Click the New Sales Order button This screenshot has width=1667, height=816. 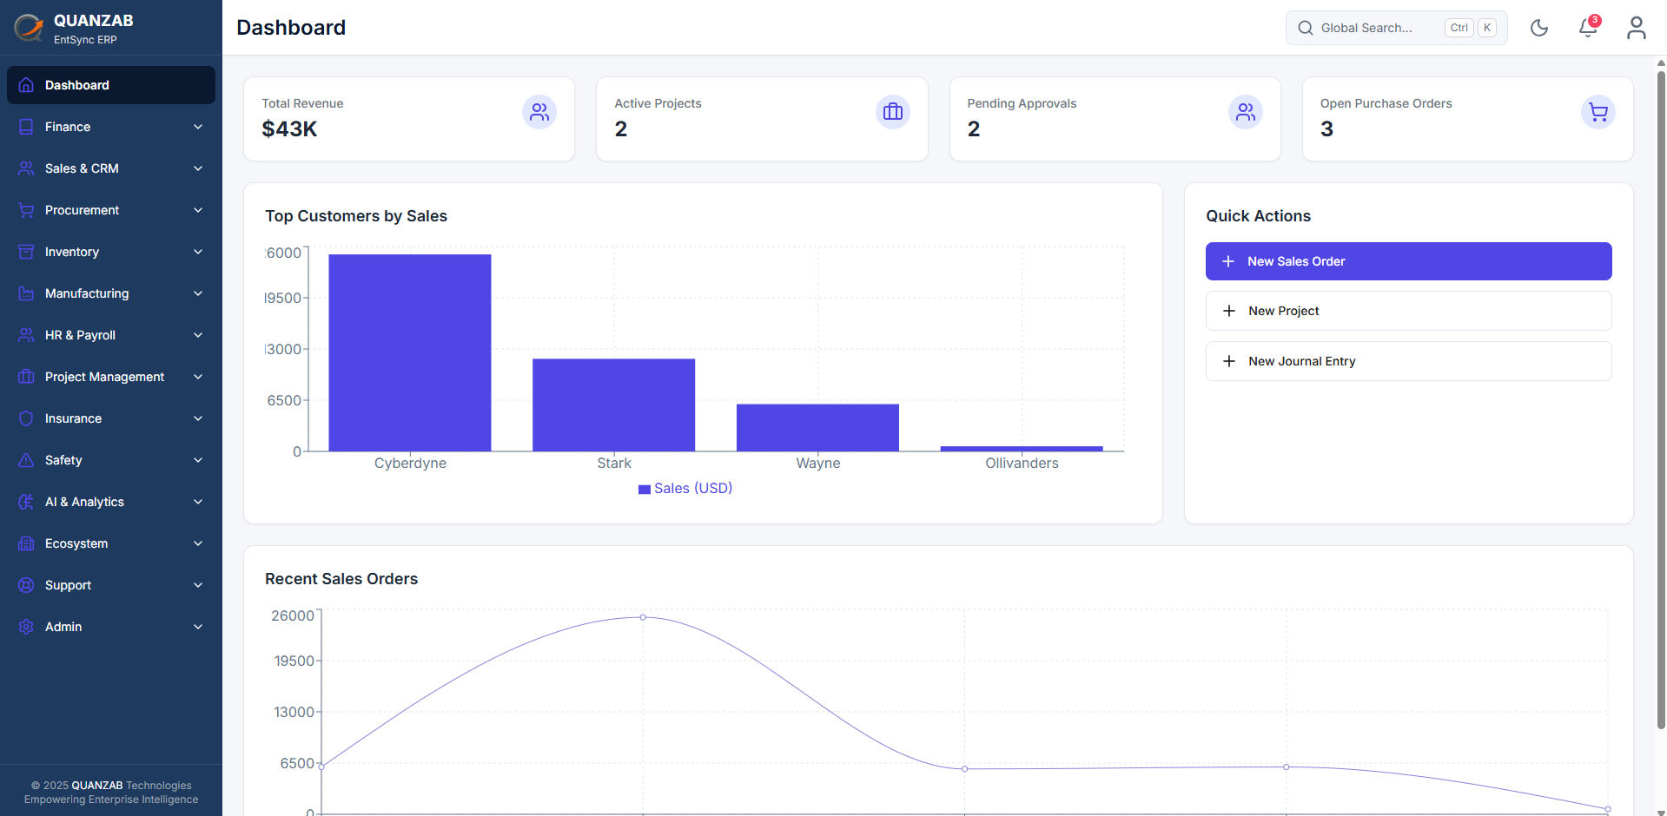[x=1408, y=261]
